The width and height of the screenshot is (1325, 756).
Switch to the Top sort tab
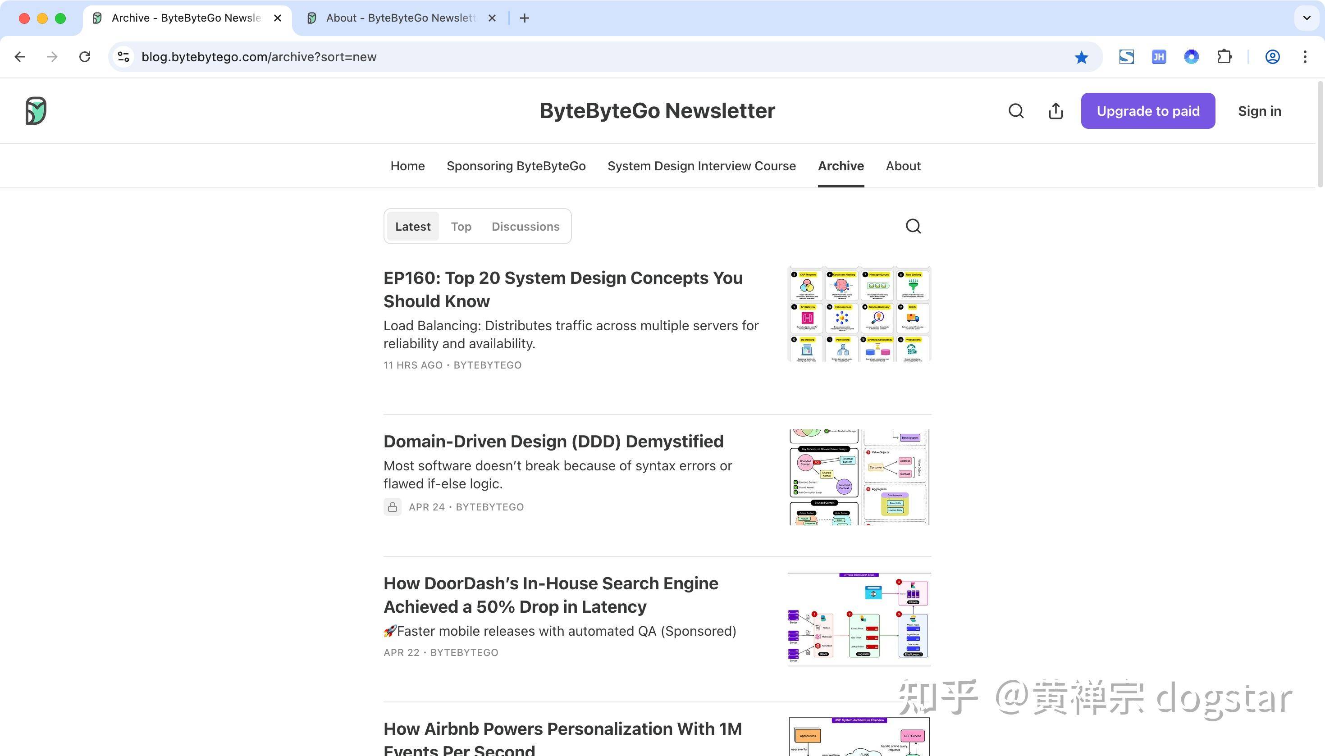(461, 226)
